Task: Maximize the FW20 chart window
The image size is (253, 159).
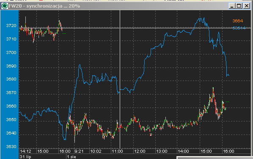Action: coord(239,6)
